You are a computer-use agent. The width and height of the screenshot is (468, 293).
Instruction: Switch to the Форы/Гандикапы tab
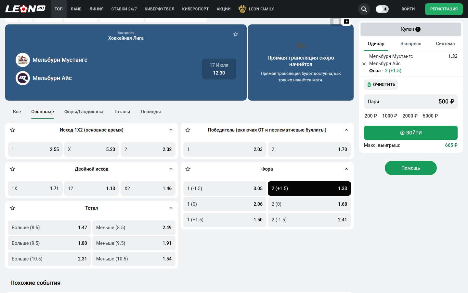pyautogui.click(x=84, y=112)
